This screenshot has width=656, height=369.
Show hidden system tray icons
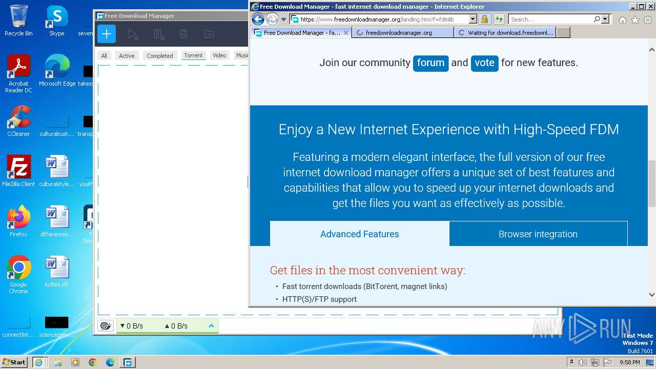571,362
